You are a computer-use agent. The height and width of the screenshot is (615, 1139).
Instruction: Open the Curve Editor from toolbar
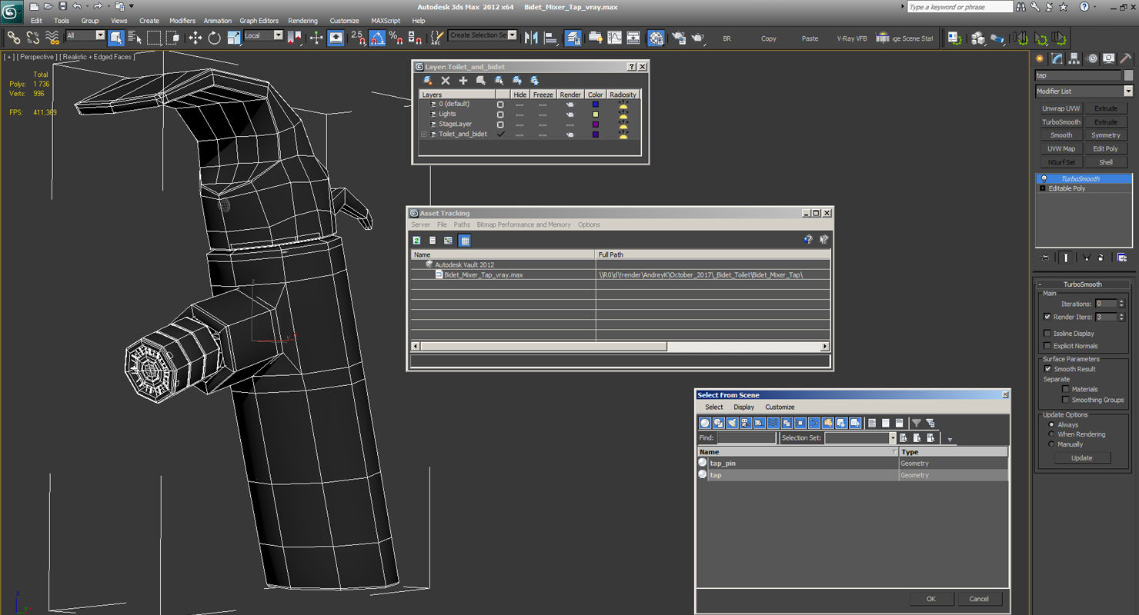tap(614, 37)
